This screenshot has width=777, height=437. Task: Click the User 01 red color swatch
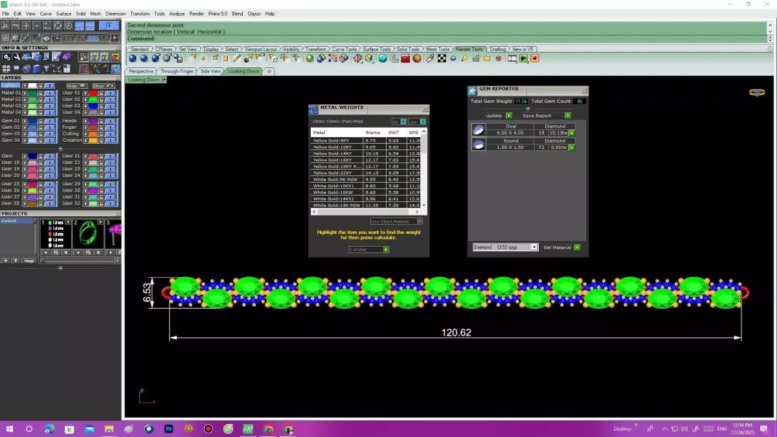click(x=93, y=93)
